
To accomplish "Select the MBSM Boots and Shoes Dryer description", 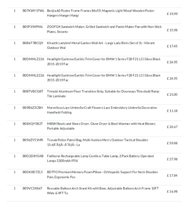I will coord(101,126).
